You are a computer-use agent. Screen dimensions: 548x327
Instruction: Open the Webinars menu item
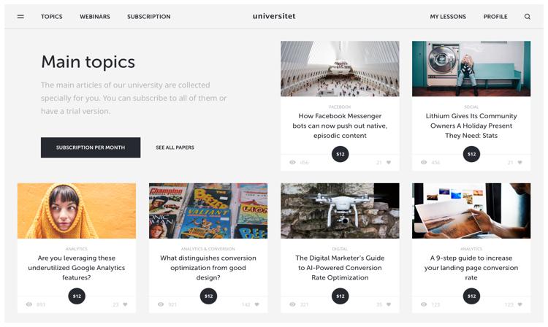tap(95, 16)
